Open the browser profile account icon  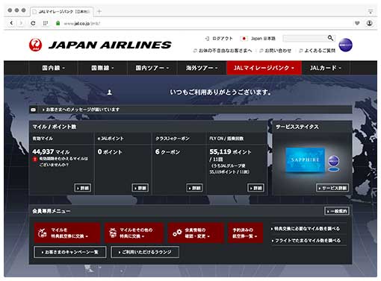click(x=370, y=23)
